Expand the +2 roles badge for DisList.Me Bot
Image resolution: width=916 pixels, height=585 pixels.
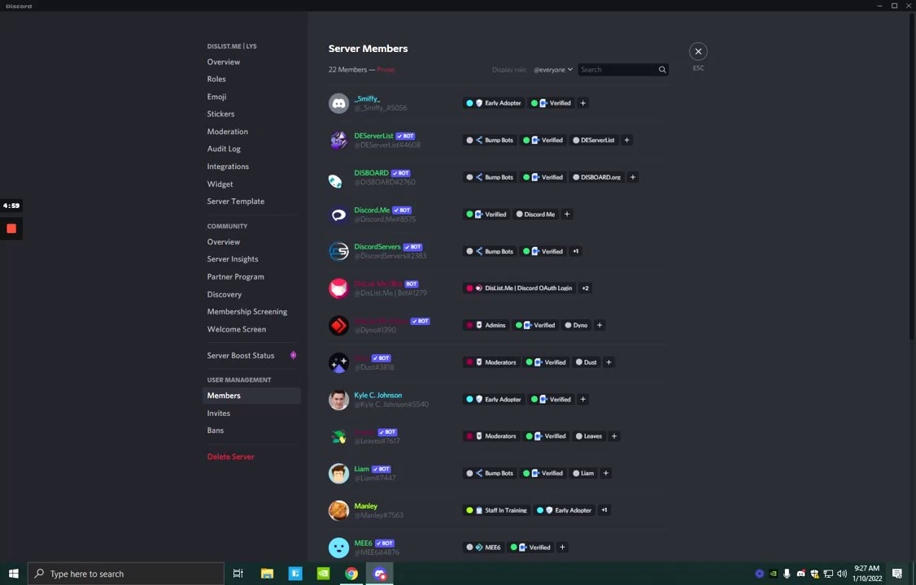point(585,288)
